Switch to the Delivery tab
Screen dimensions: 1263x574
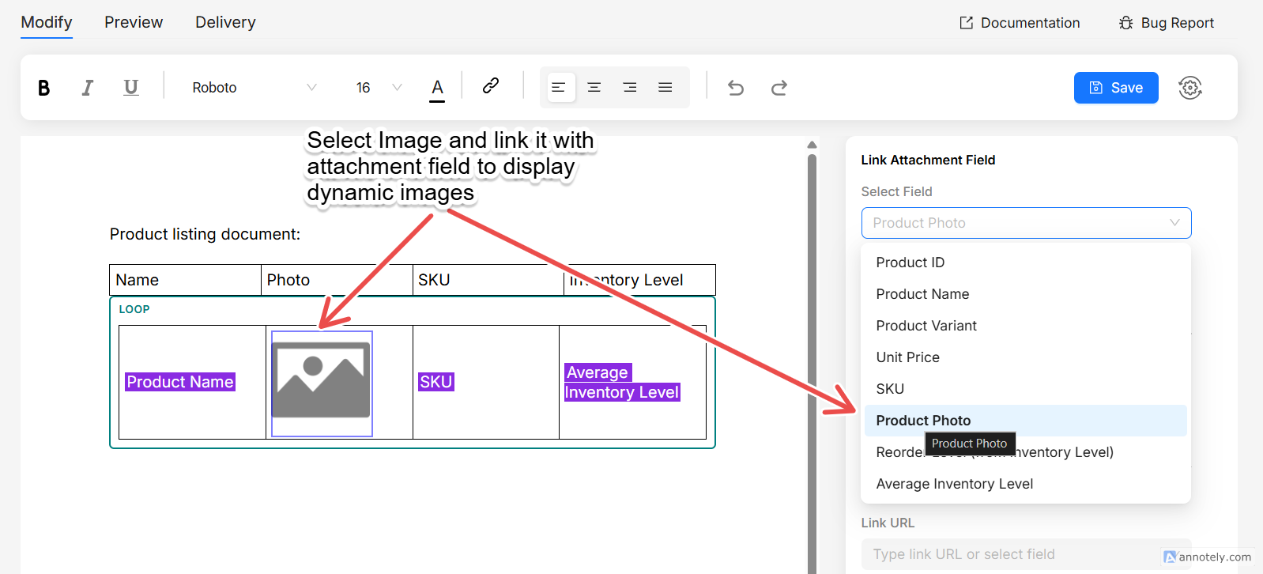tap(225, 22)
